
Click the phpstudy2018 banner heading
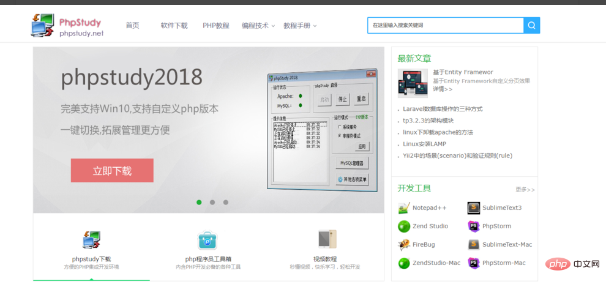point(132,78)
